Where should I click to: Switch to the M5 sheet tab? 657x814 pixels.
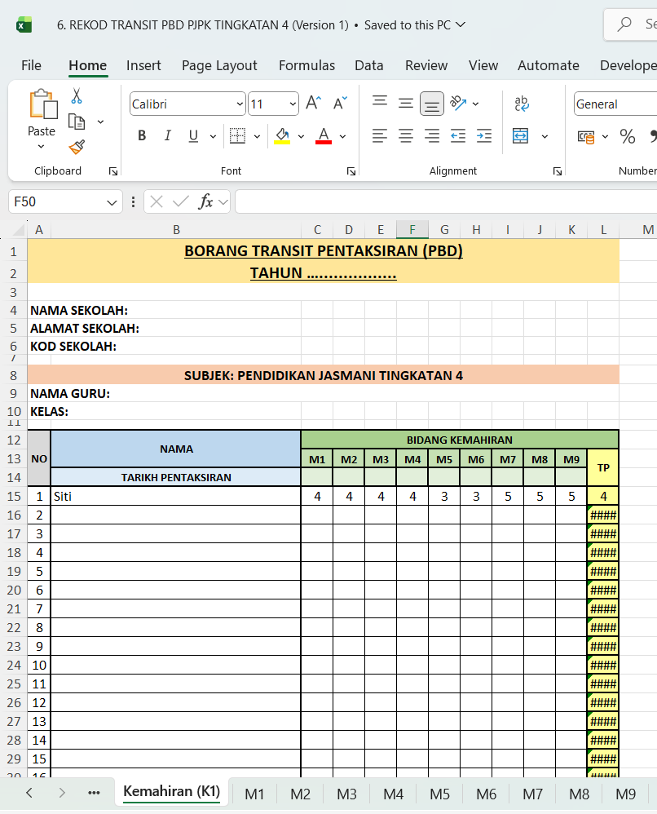439,794
